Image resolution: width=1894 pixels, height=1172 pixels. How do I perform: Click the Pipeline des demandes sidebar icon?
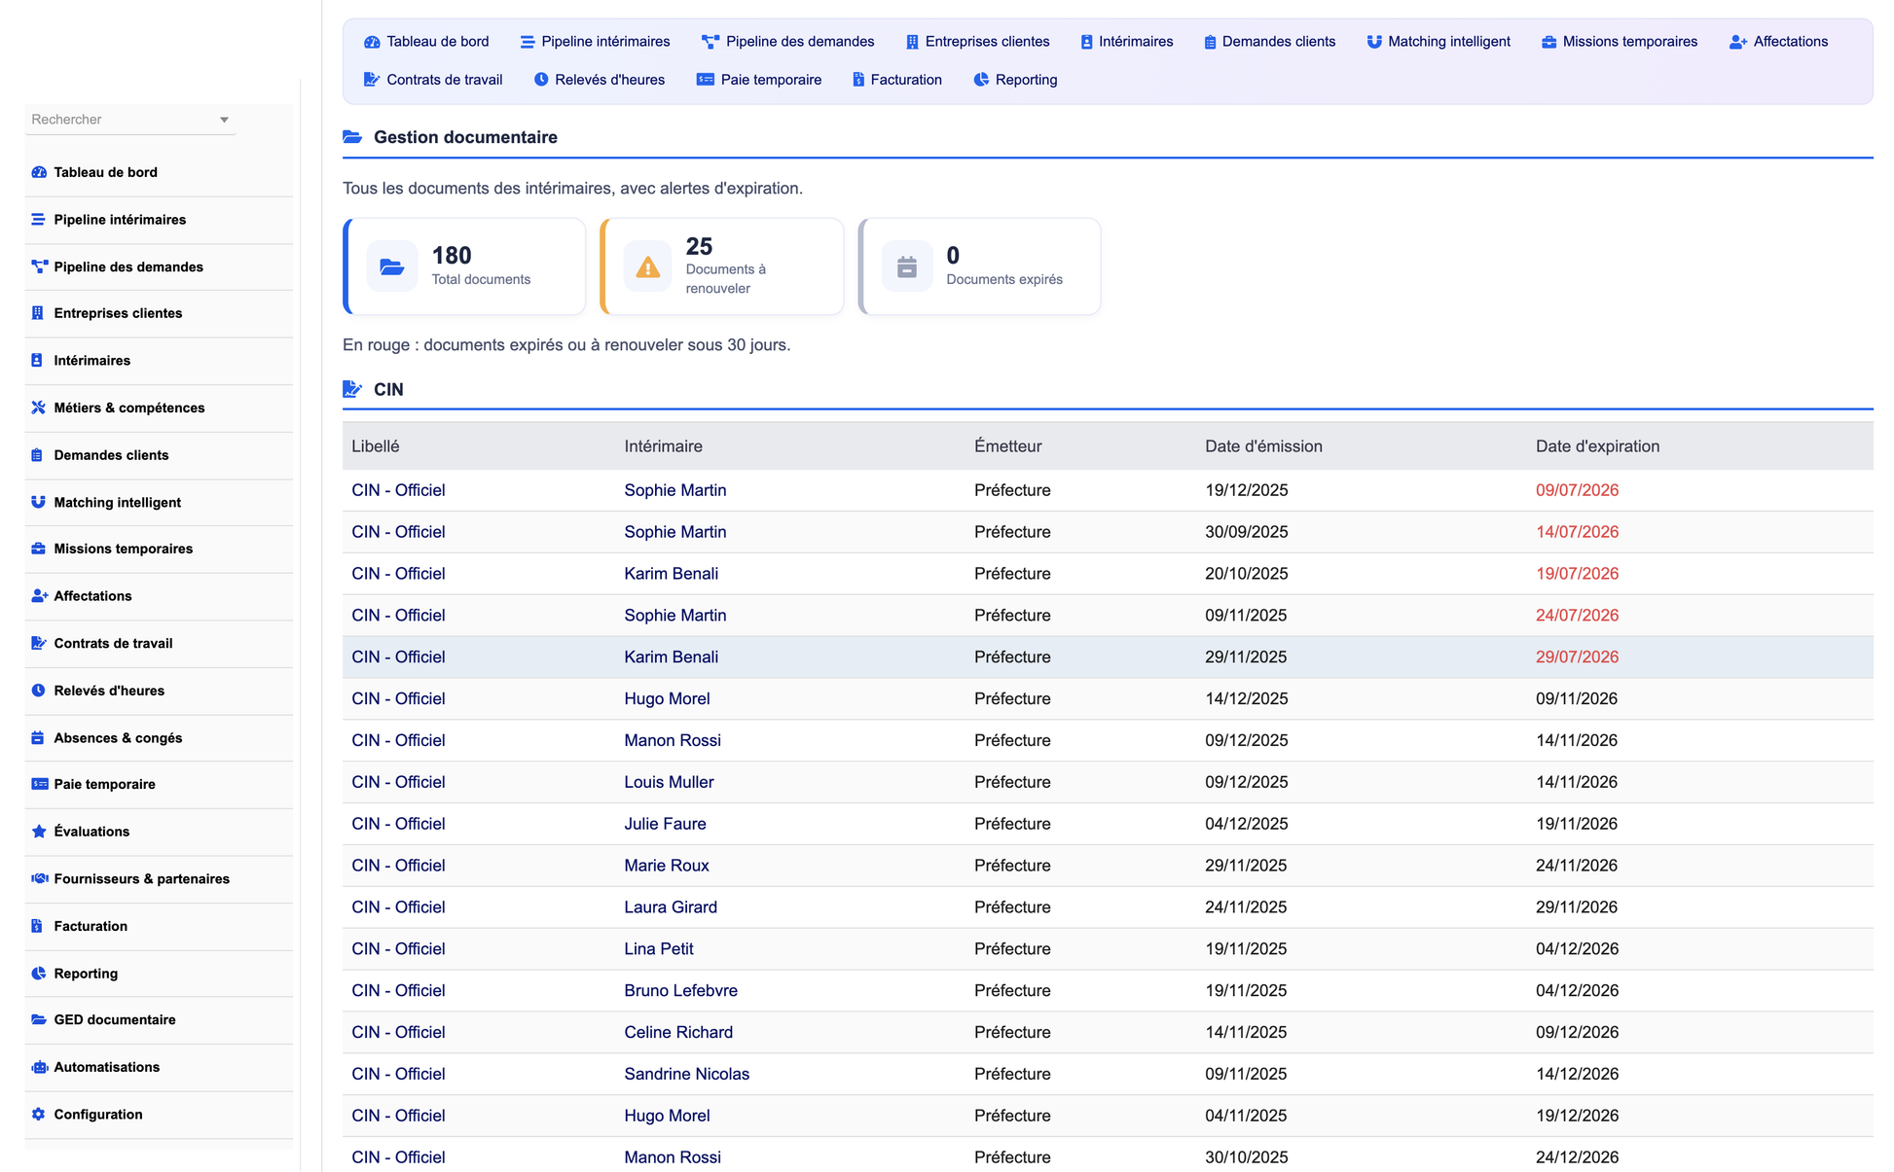pyautogui.click(x=39, y=266)
